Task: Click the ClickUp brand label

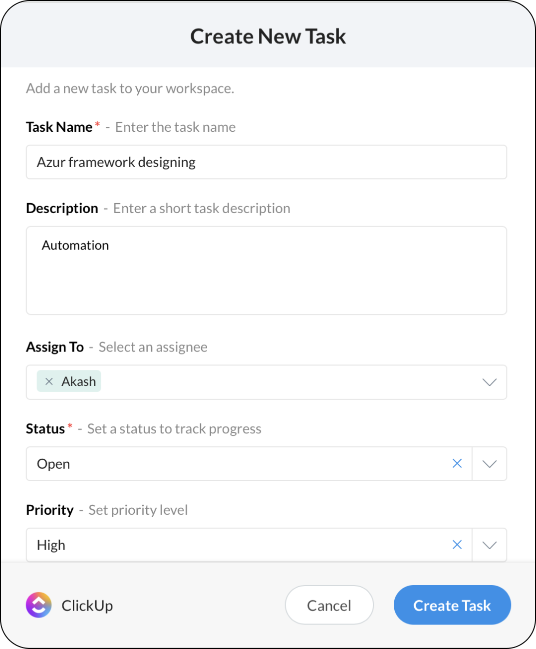Action: 87,606
